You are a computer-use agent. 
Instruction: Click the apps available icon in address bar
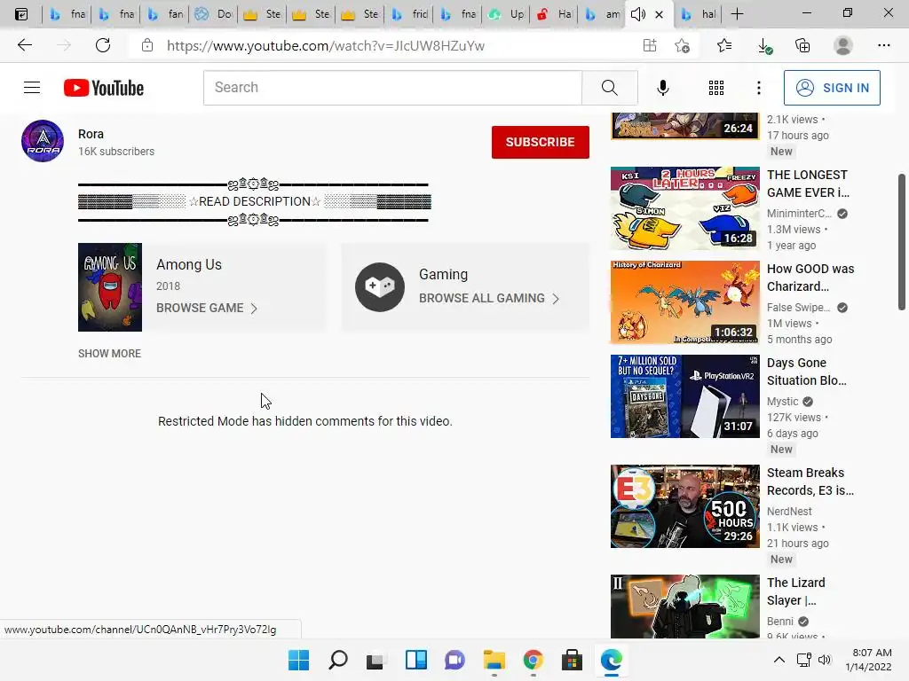pyautogui.click(x=649, y=45)
